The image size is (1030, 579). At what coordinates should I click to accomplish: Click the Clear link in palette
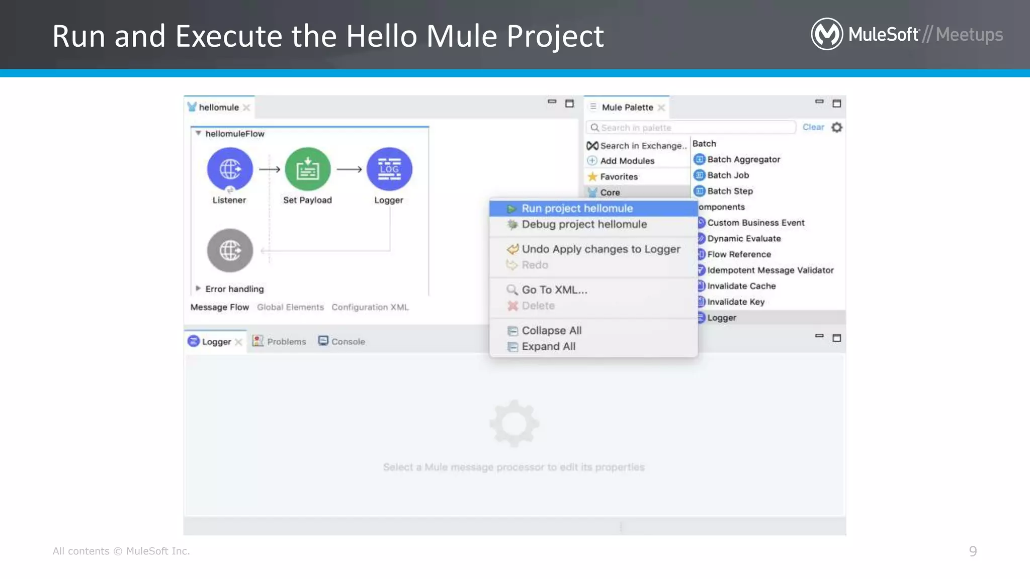(x=813, y=127)
